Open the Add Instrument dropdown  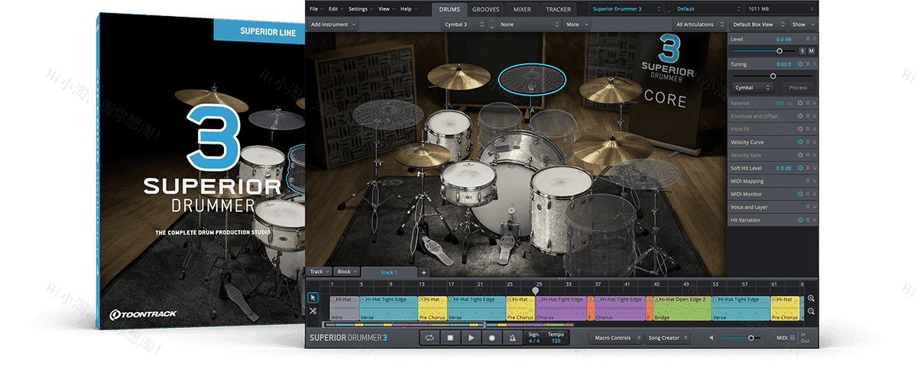[x=333, y=24]
